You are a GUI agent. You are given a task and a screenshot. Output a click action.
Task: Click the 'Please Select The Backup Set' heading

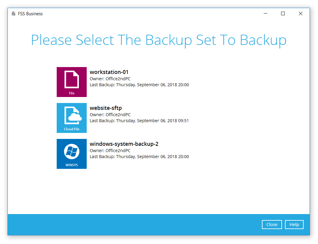pos(159,40)
